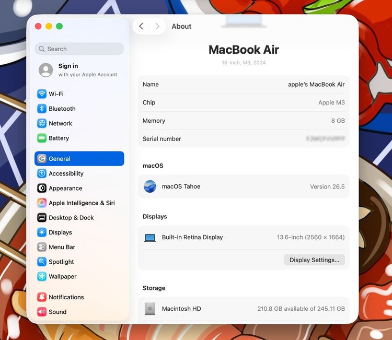Image resolution: width=392 pixels, height=340 pixels.
Task: Open the Displays sidebar item
Action: click(x=79, y=232)
